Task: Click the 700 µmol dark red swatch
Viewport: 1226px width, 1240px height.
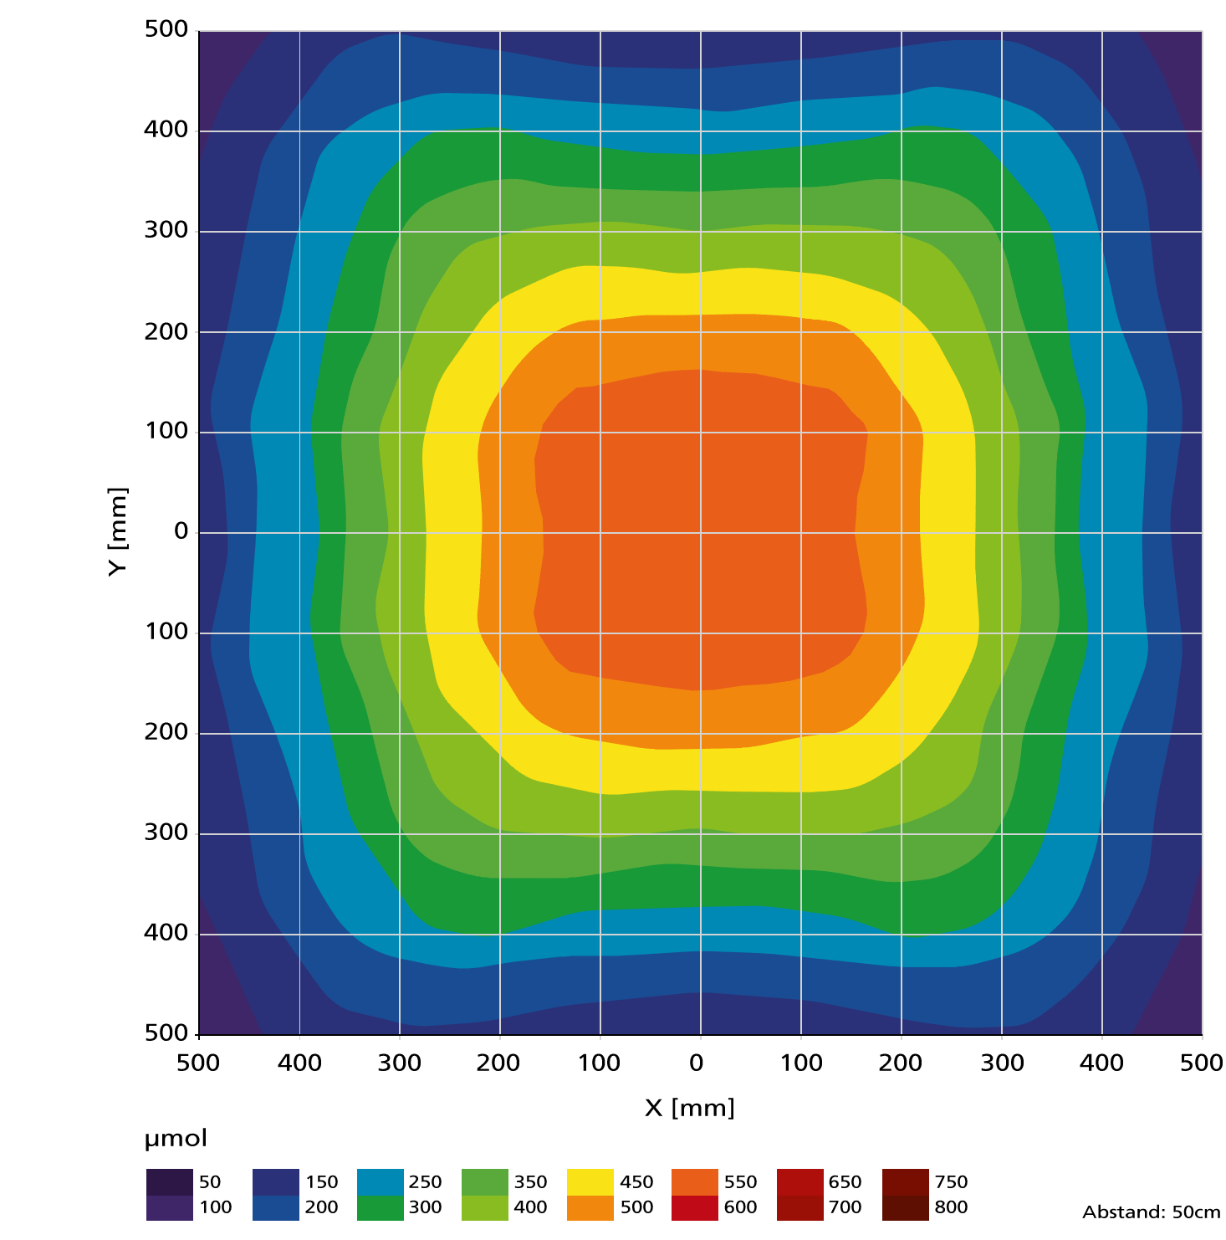Action: click(800, 1207)
